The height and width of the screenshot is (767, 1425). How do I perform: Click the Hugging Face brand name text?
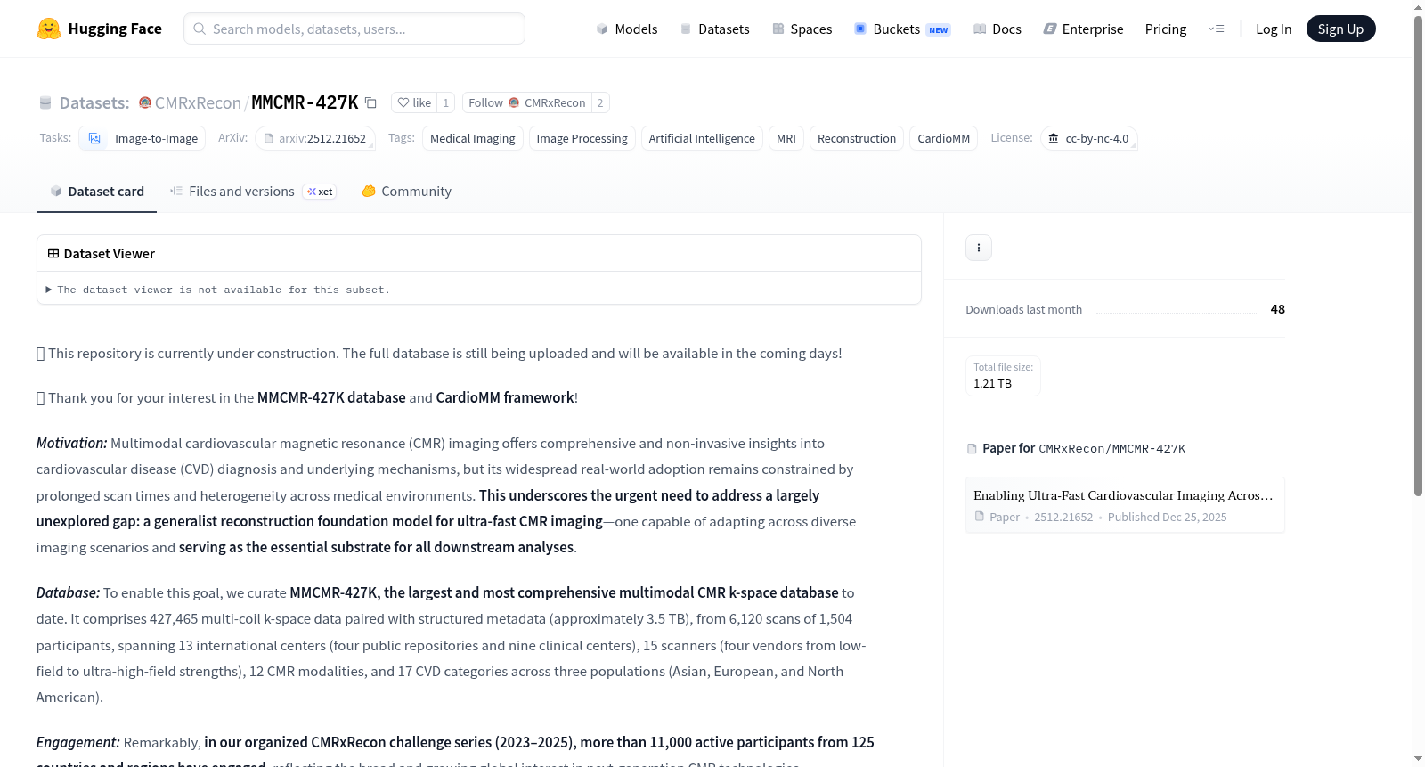tap(115, 29)
